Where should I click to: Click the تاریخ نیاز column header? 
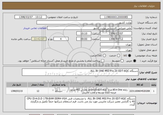pos(17,85)
